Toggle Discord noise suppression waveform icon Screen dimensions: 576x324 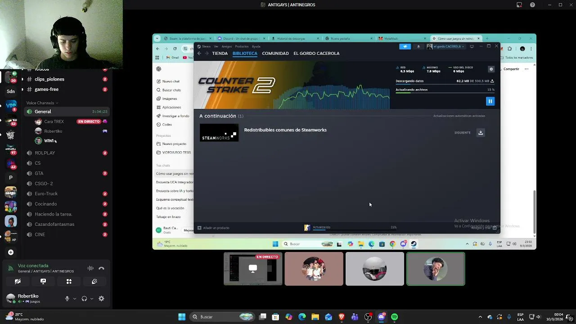pos(90,268)
